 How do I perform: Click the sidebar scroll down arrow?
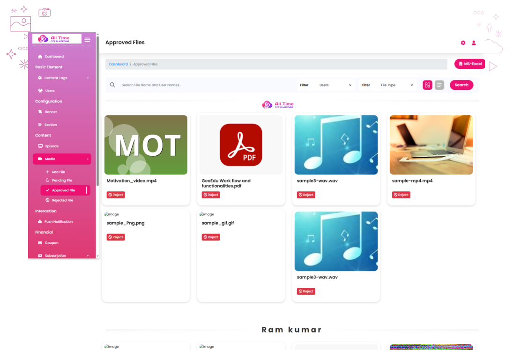click(x=97, y=256)
